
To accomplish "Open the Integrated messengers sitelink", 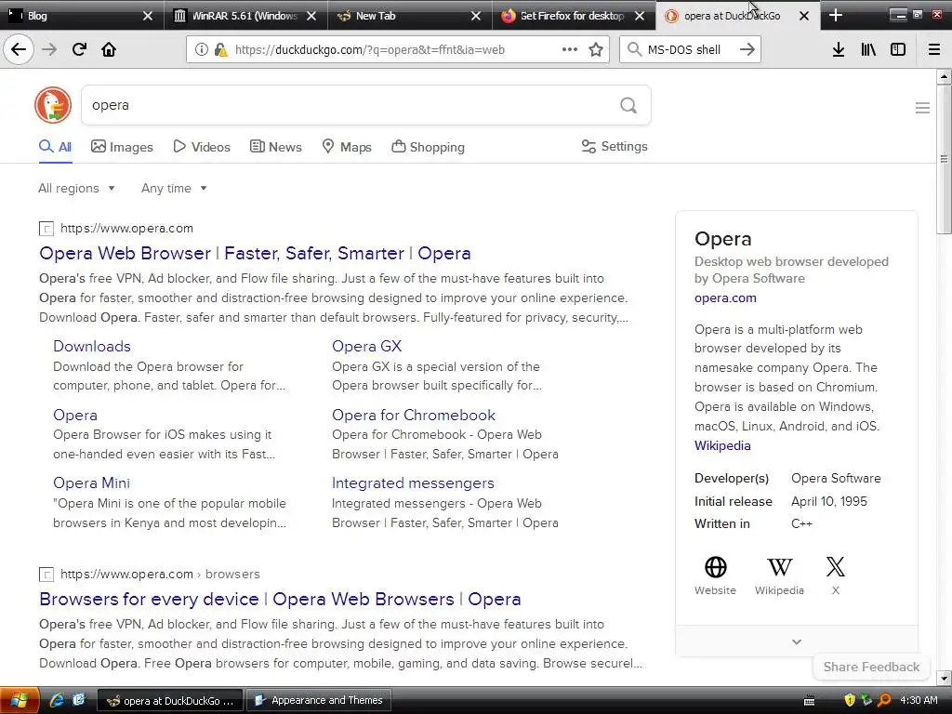I will 413,483.
